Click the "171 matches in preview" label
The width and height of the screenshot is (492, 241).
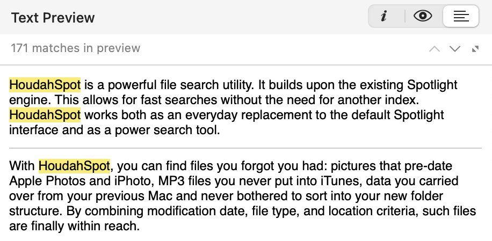pyautogui.click(x=75, y=48)
